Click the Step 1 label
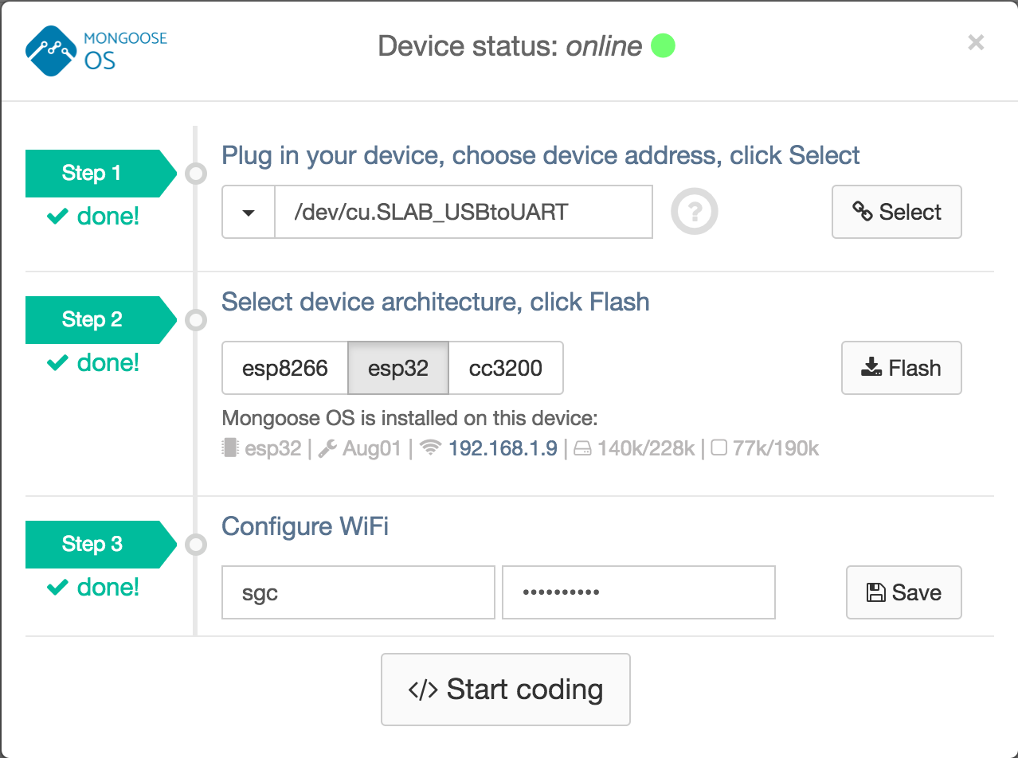1018x758 pixels. pos(92,174)
